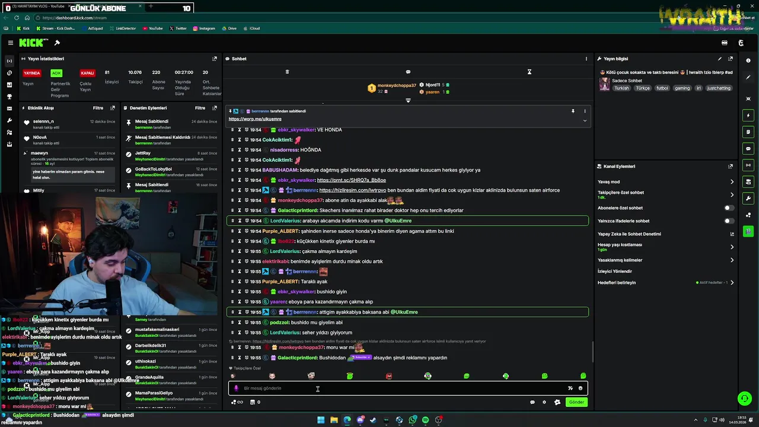Click the shop icon with 0 count
The image size is (759, 427).
point(255,402)
